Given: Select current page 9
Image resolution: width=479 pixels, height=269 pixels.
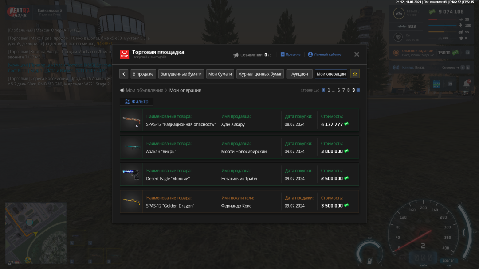Looking at the screenshot, I should tap(353, 90).
